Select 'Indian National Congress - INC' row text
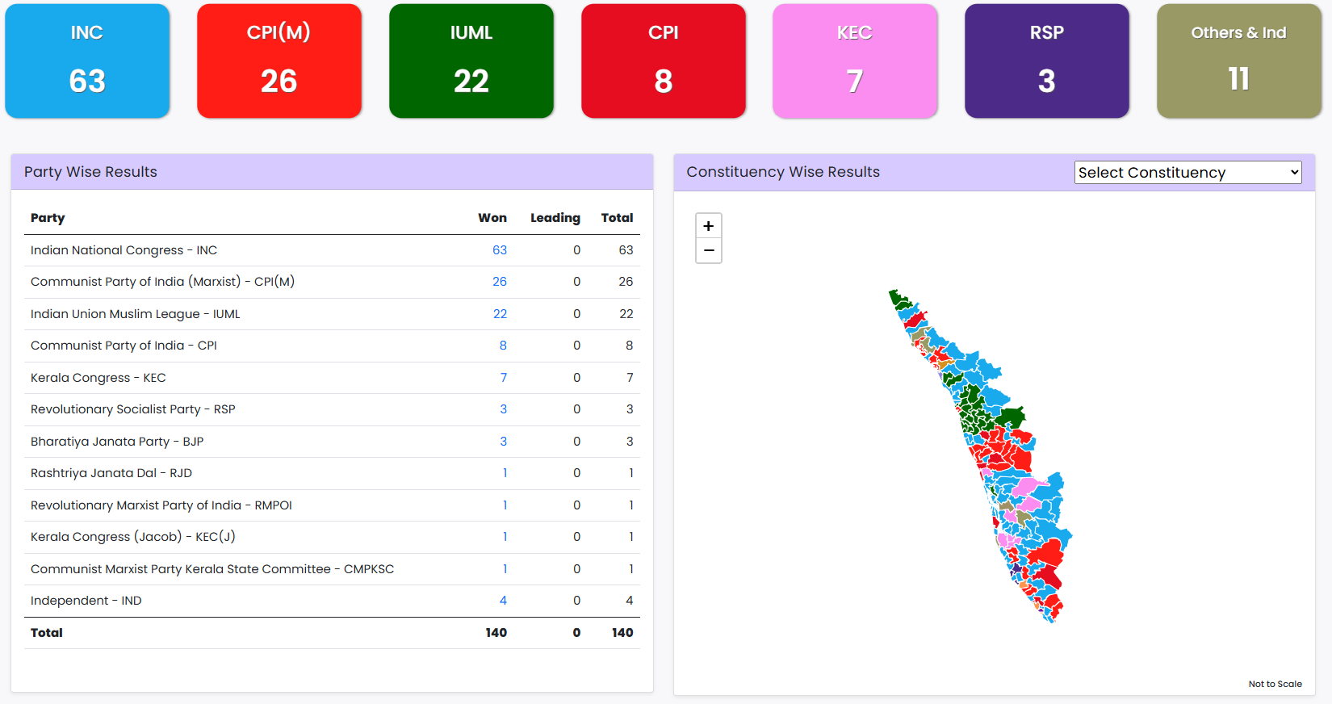This screenshot has height=704, width=1332. (124, 250)
